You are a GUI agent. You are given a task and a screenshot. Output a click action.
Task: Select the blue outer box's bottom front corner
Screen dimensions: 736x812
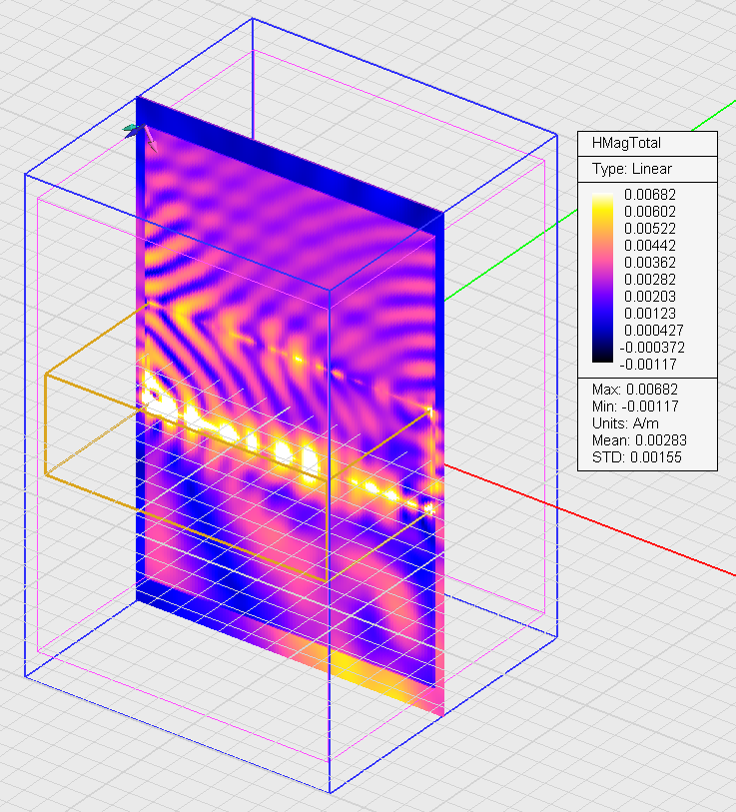[x=329, y=793]
